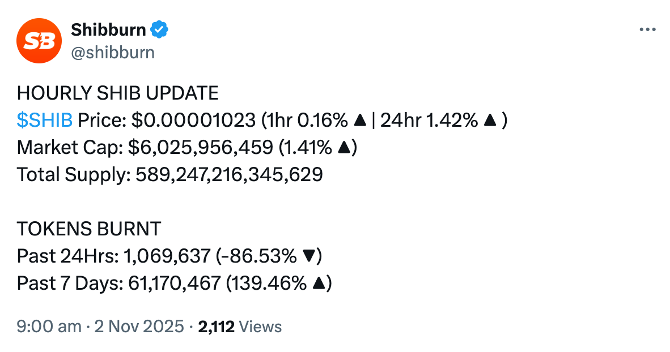The width and height of the screenshot is (670, 352).
Task: Open the $SHIB cashtag link
Action: (45, 120)
